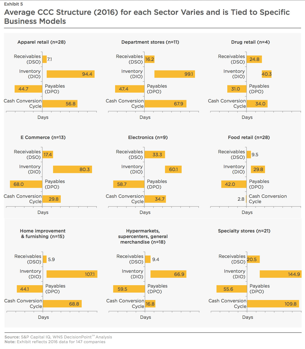305x349 pixels.
Task: Click Hypermarkets 59.5 payables bar
Action: [x=129, y=289]
